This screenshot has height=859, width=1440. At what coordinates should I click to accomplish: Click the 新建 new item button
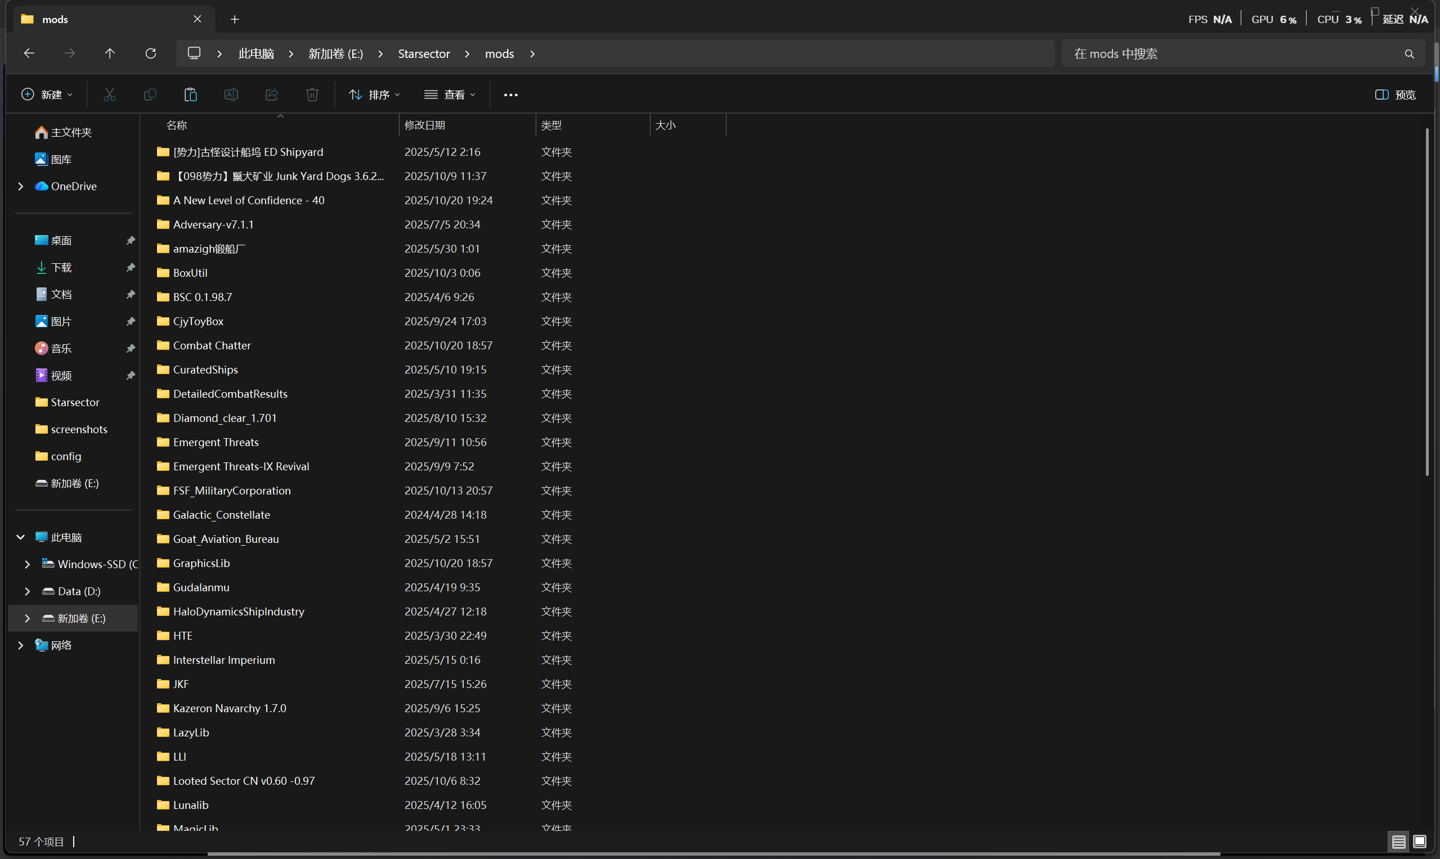47,95
